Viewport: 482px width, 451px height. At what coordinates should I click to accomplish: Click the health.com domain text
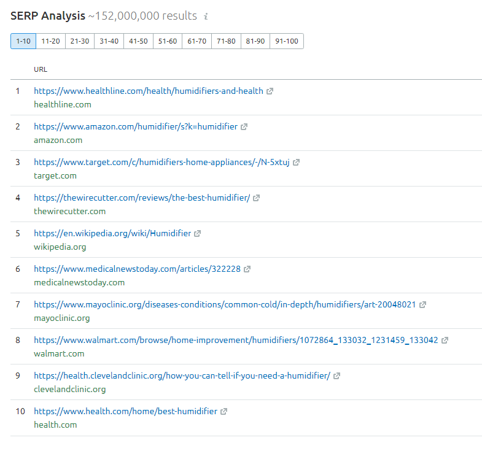click(55, 425)
